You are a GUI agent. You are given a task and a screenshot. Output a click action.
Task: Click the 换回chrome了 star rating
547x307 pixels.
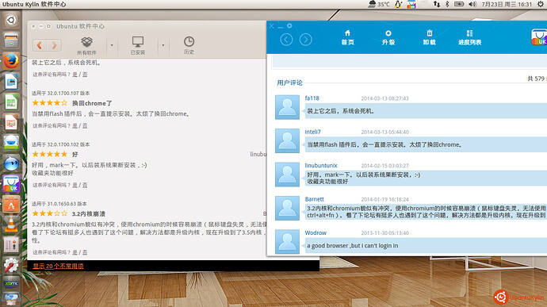[x=49, y=103]
